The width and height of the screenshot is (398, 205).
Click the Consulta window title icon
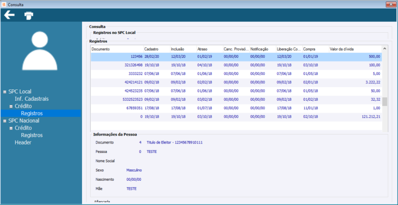(3, 4)
